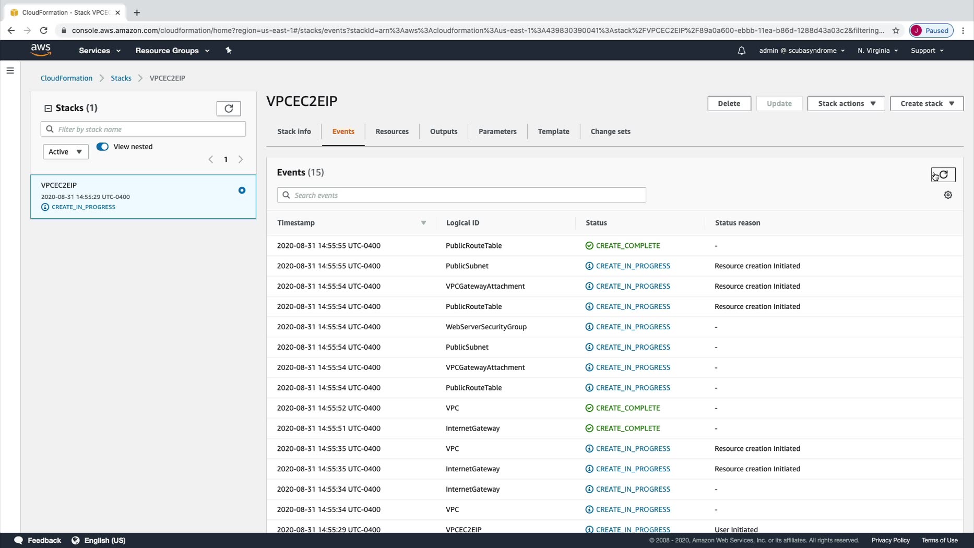This screenshot has height=548, width=974.
Task: Click the Feedback link in footer
Action: tap(44, 540)
